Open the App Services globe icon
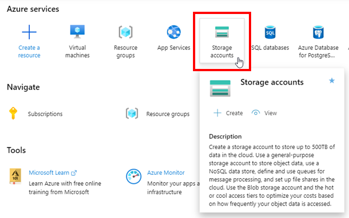The width and height of the screenshot is (349, 218). [x=173, y=32]
